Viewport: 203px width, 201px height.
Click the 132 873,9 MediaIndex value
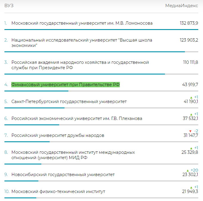click(x=189, y=23)
